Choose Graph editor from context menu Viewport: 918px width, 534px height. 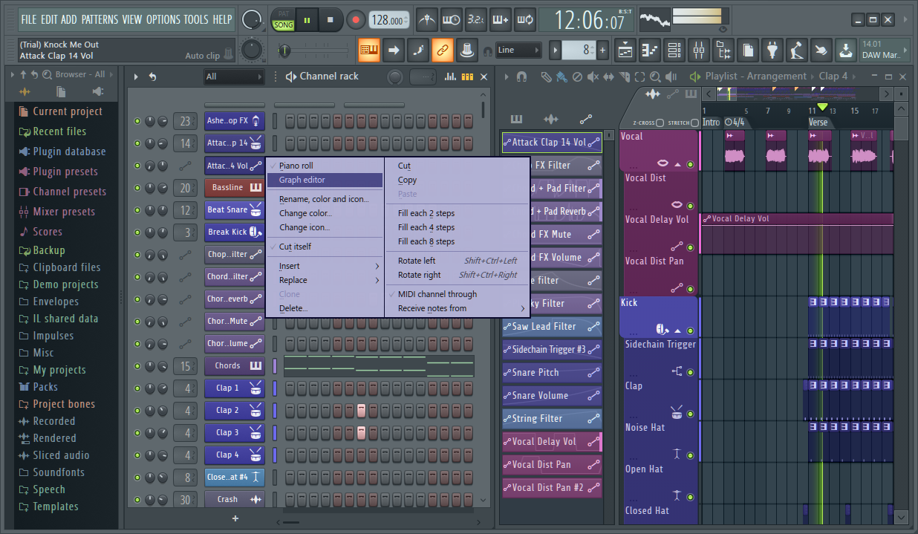click(x=325, y=180)
